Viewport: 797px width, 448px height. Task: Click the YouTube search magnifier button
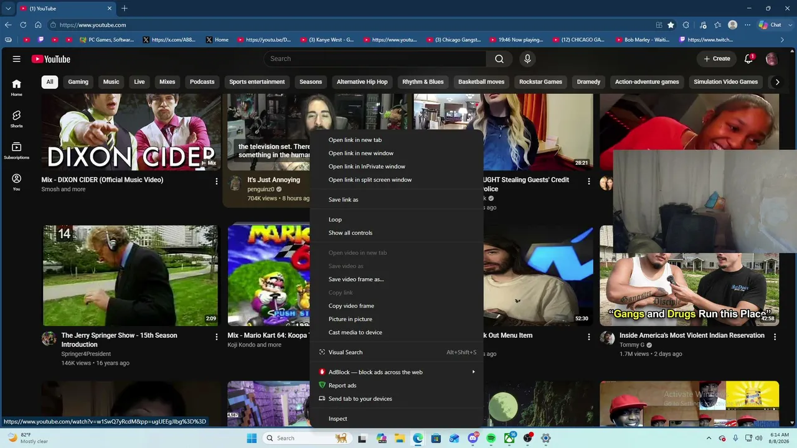(x=499, y=58)
